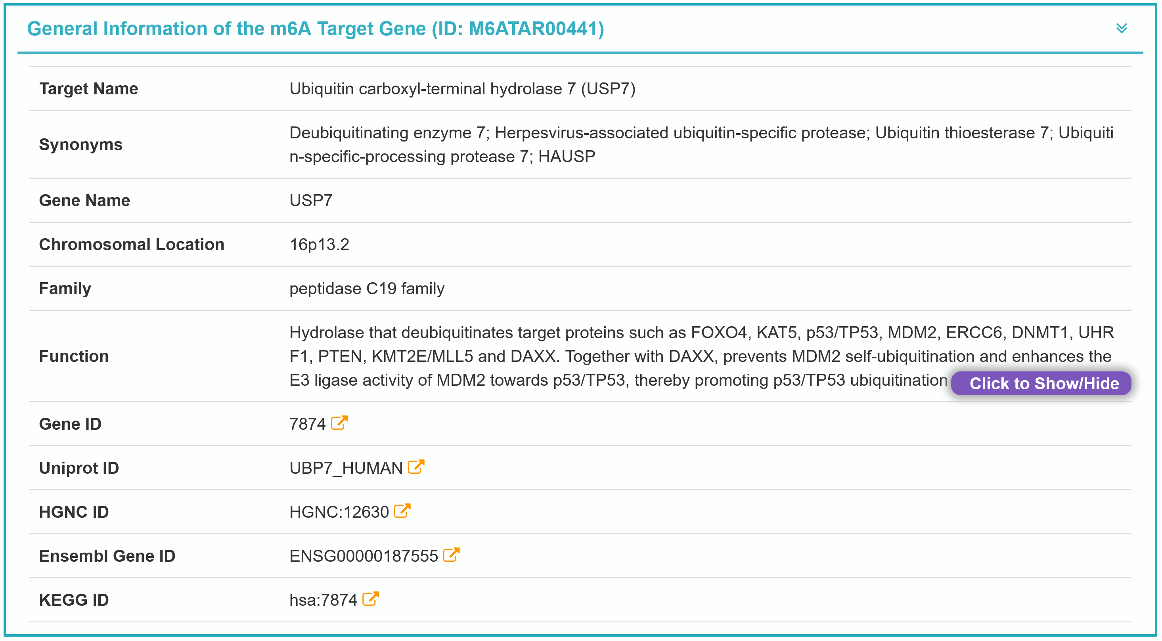Click the HGNC:12630 identifier text
This screenshot has width=1162, height=641.
(339, 512)
